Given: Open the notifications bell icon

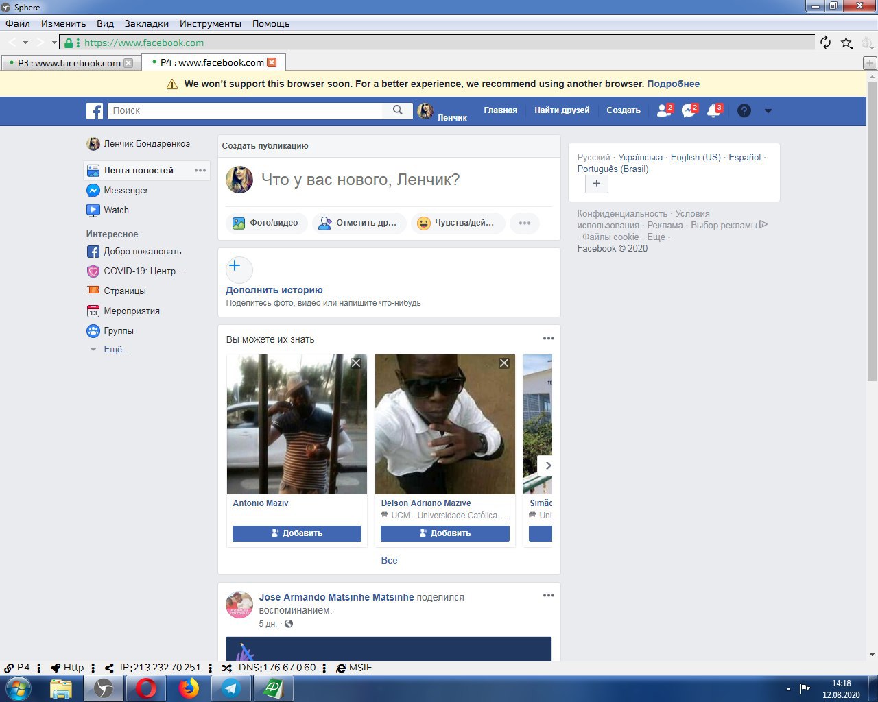Looking at the screenshot, I should pos(714,110).
